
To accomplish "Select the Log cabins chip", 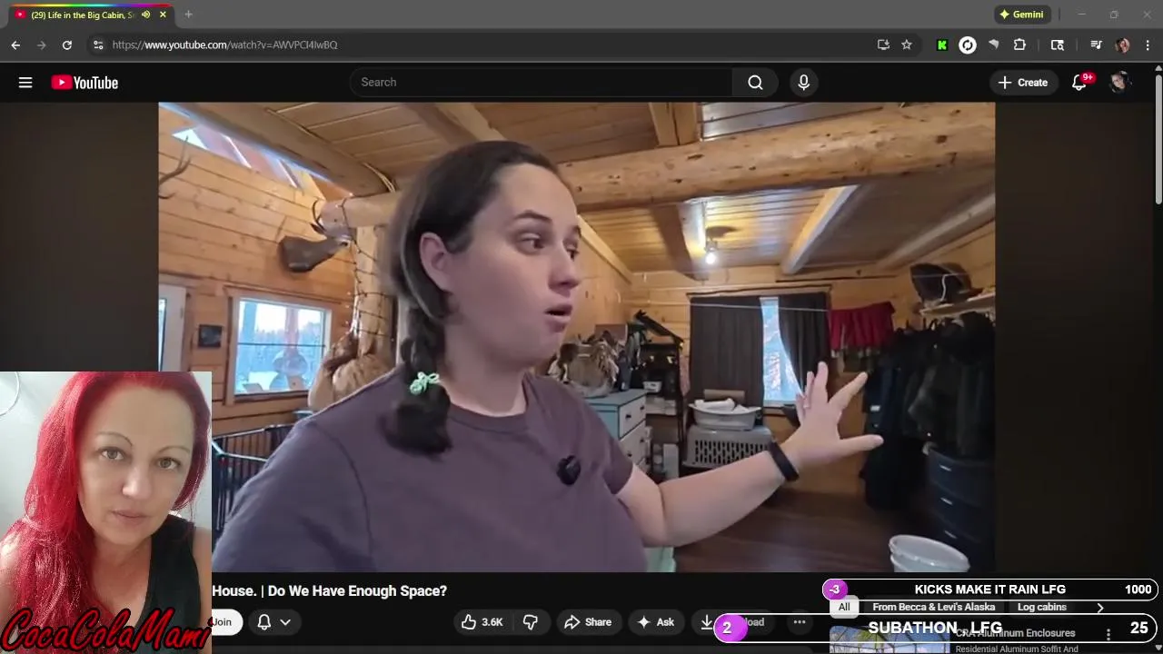I will [1042, 608].
